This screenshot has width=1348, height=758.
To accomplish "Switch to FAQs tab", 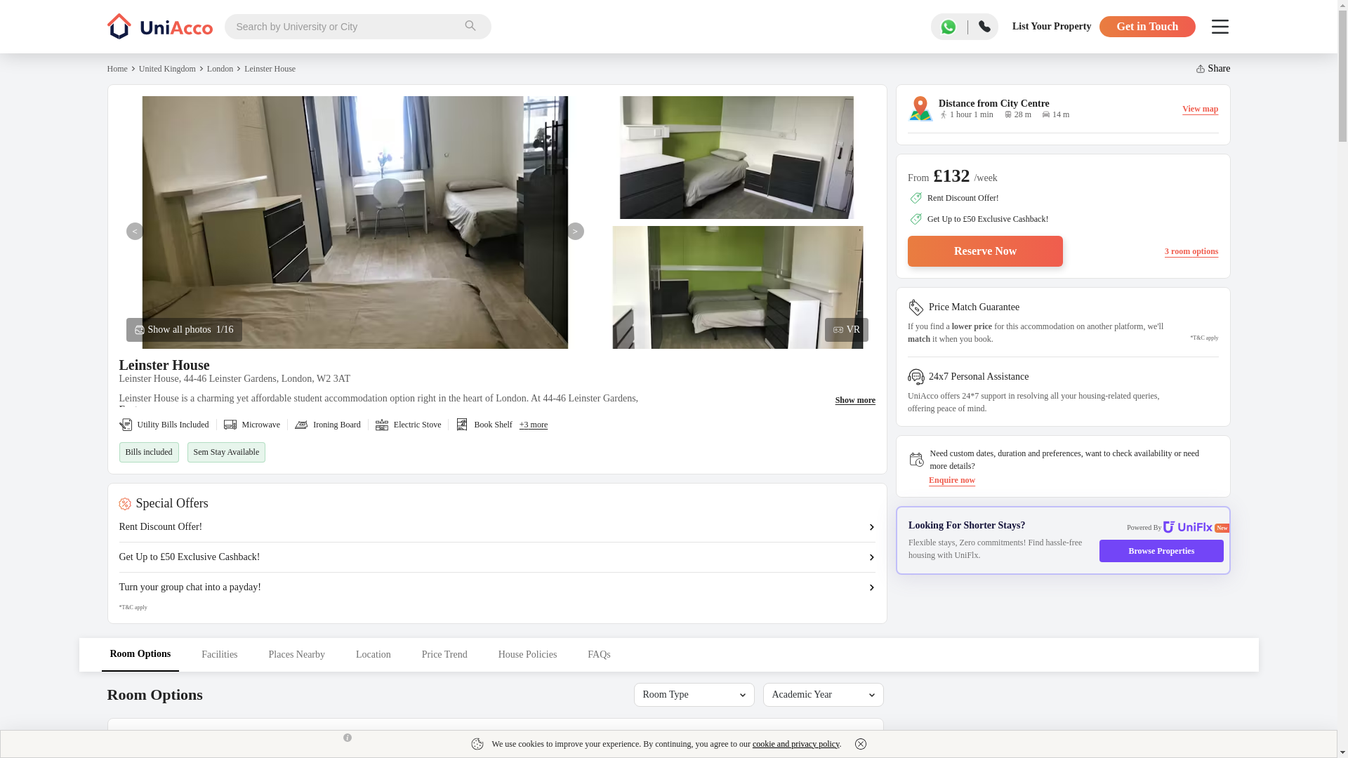I will [599, 655].
